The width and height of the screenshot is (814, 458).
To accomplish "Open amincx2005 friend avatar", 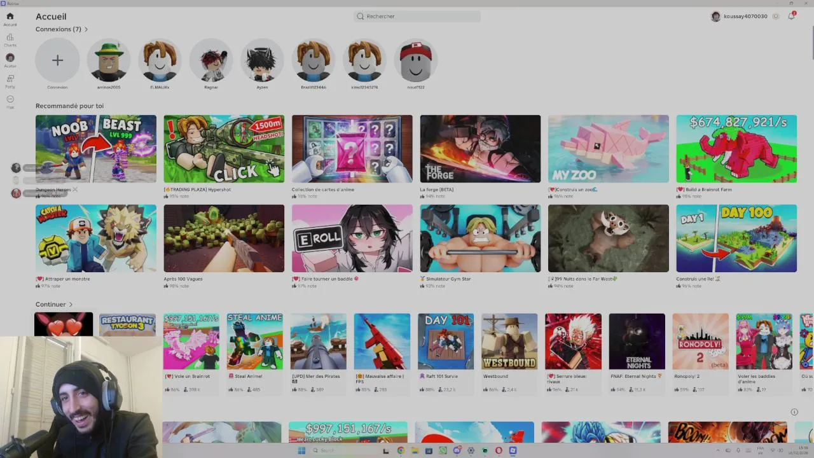I will pos(109,60).
